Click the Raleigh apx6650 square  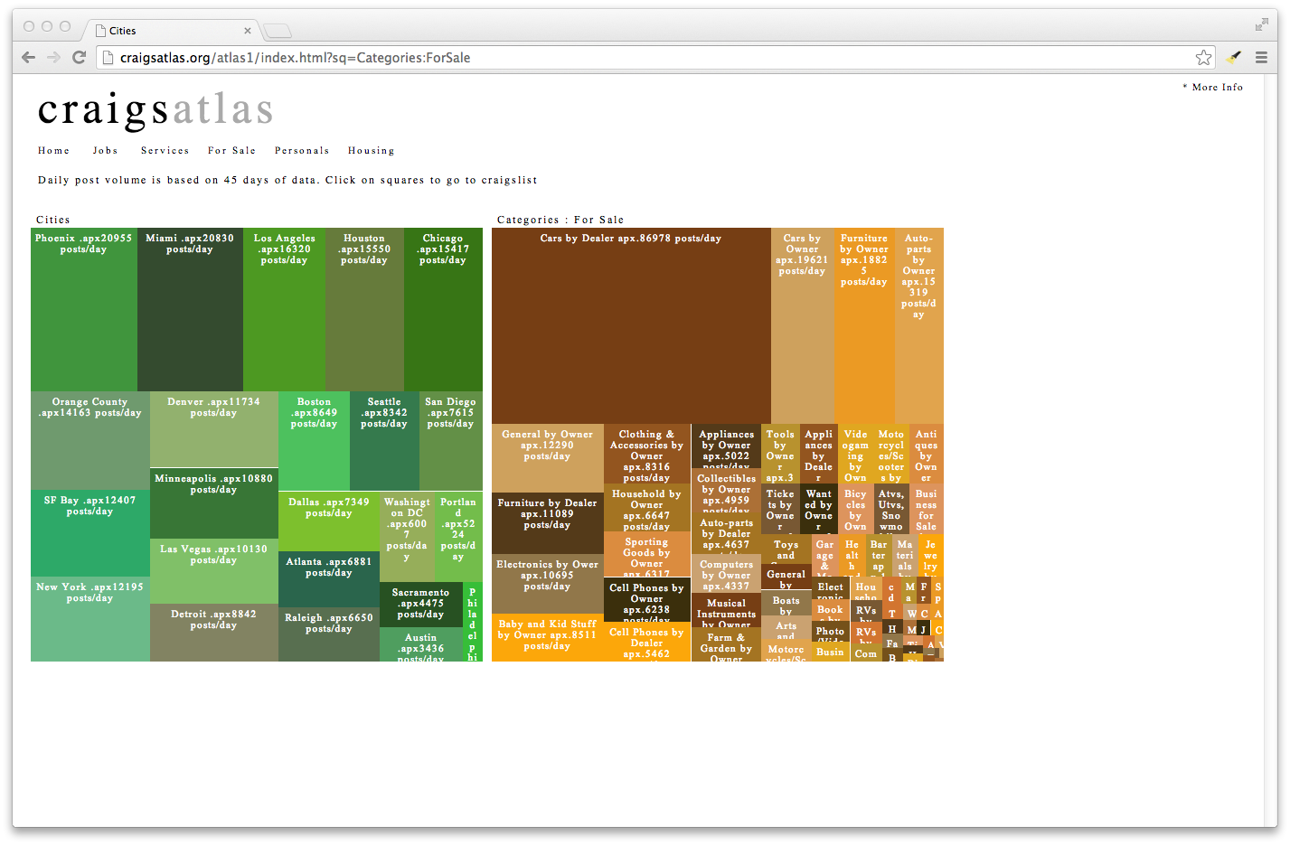click(x=329, y=634)
